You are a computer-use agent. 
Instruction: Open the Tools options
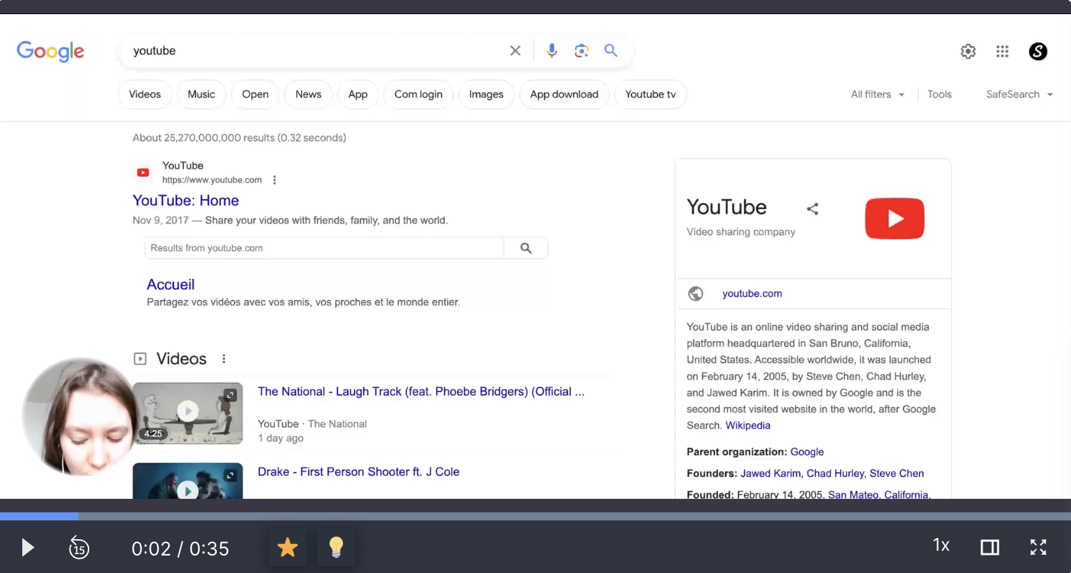[x=939, y=94]
